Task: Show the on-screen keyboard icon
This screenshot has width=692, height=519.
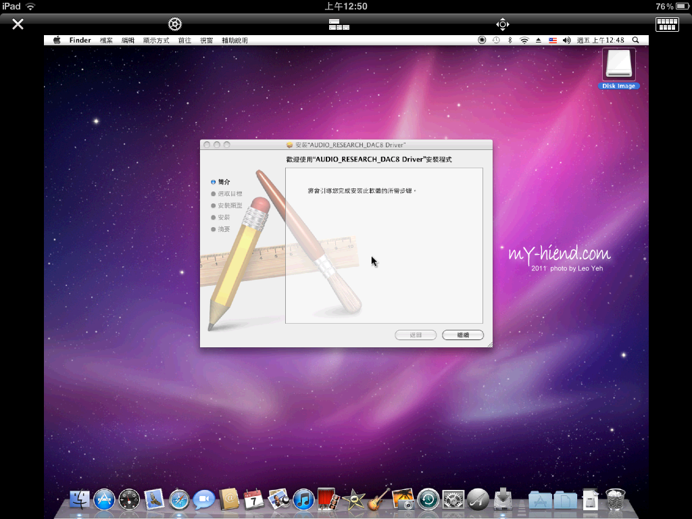Action: point(667,24)
